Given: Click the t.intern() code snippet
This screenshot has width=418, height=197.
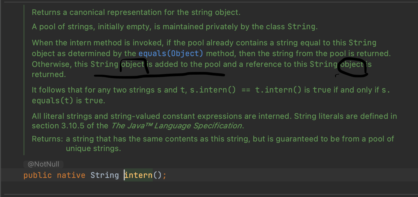Looking at the screenshot, I should 278,90.
